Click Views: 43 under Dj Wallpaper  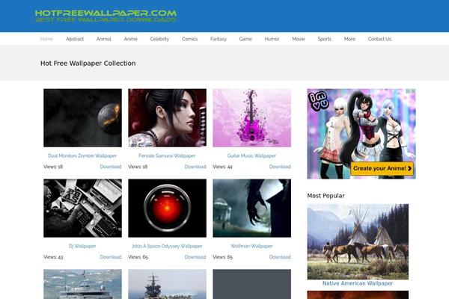click(53, 257)
